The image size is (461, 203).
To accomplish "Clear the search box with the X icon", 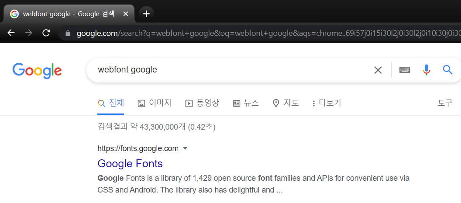I will [x=378, y=70].
